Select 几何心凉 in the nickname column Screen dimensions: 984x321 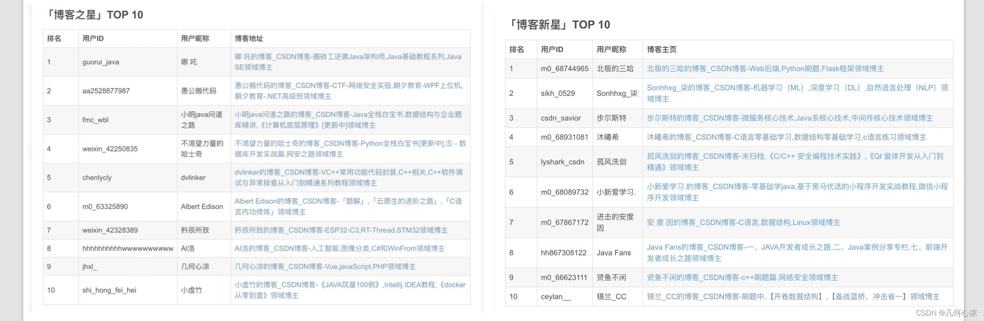[195, 266]
